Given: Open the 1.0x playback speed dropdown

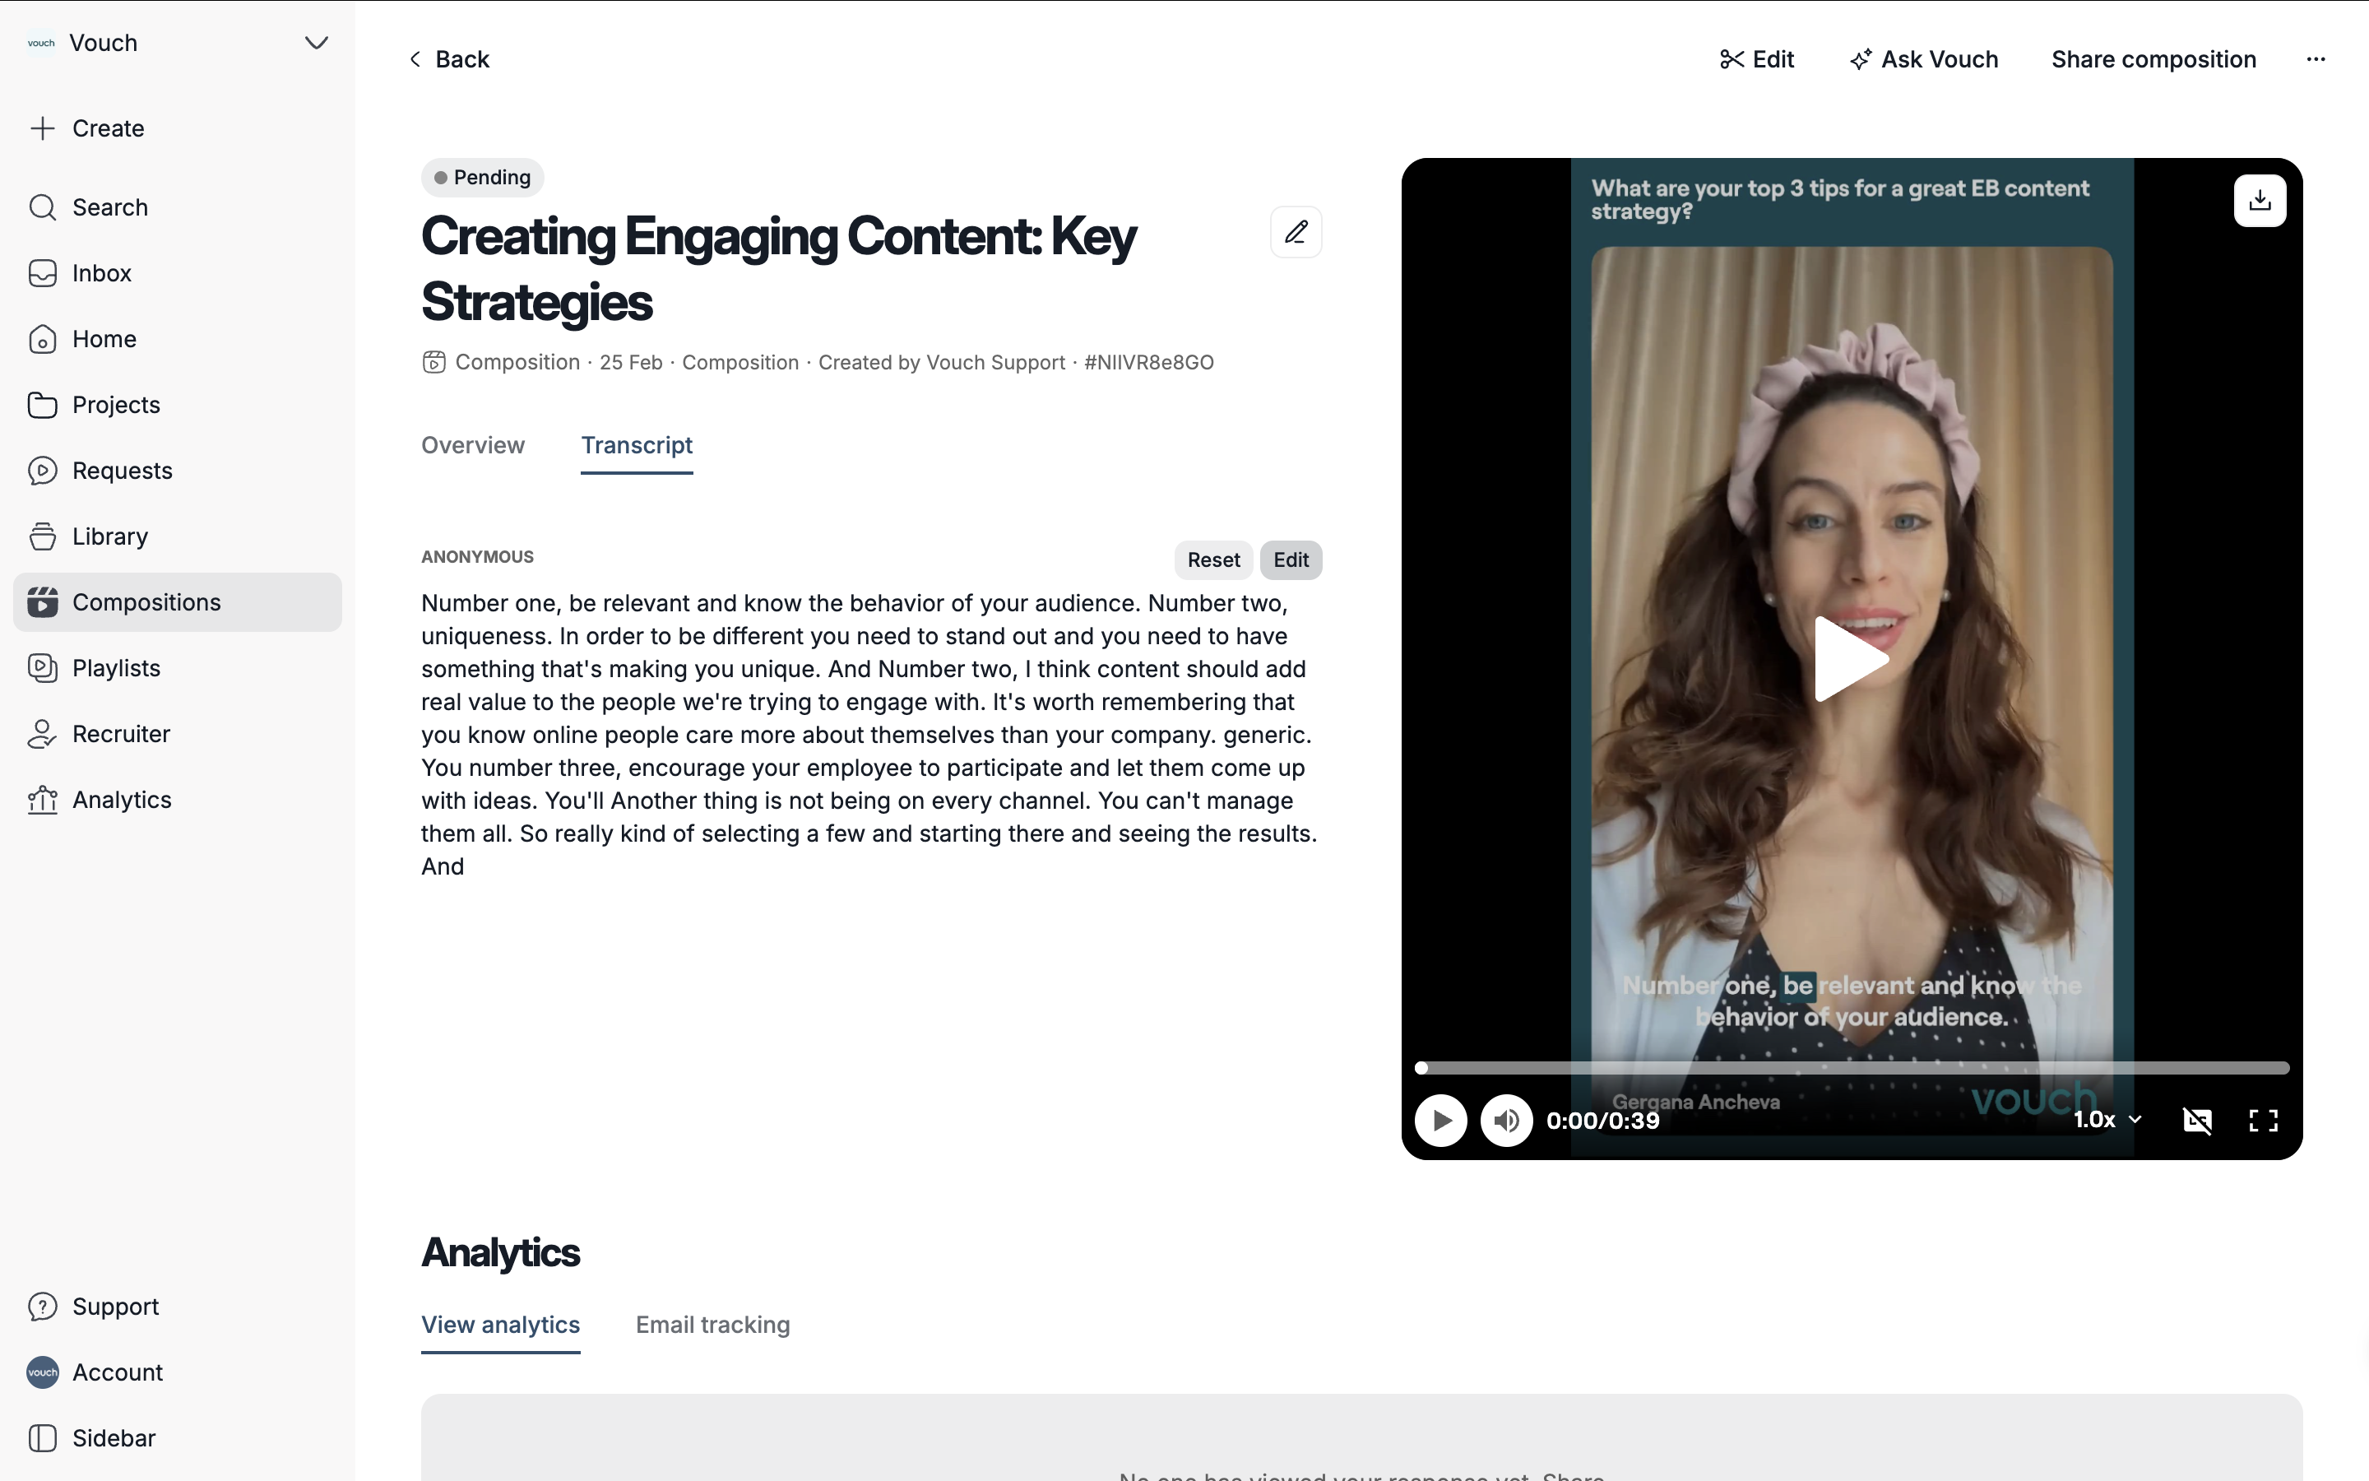Looking at the screenshot, I should [x=2107, y=1120].
